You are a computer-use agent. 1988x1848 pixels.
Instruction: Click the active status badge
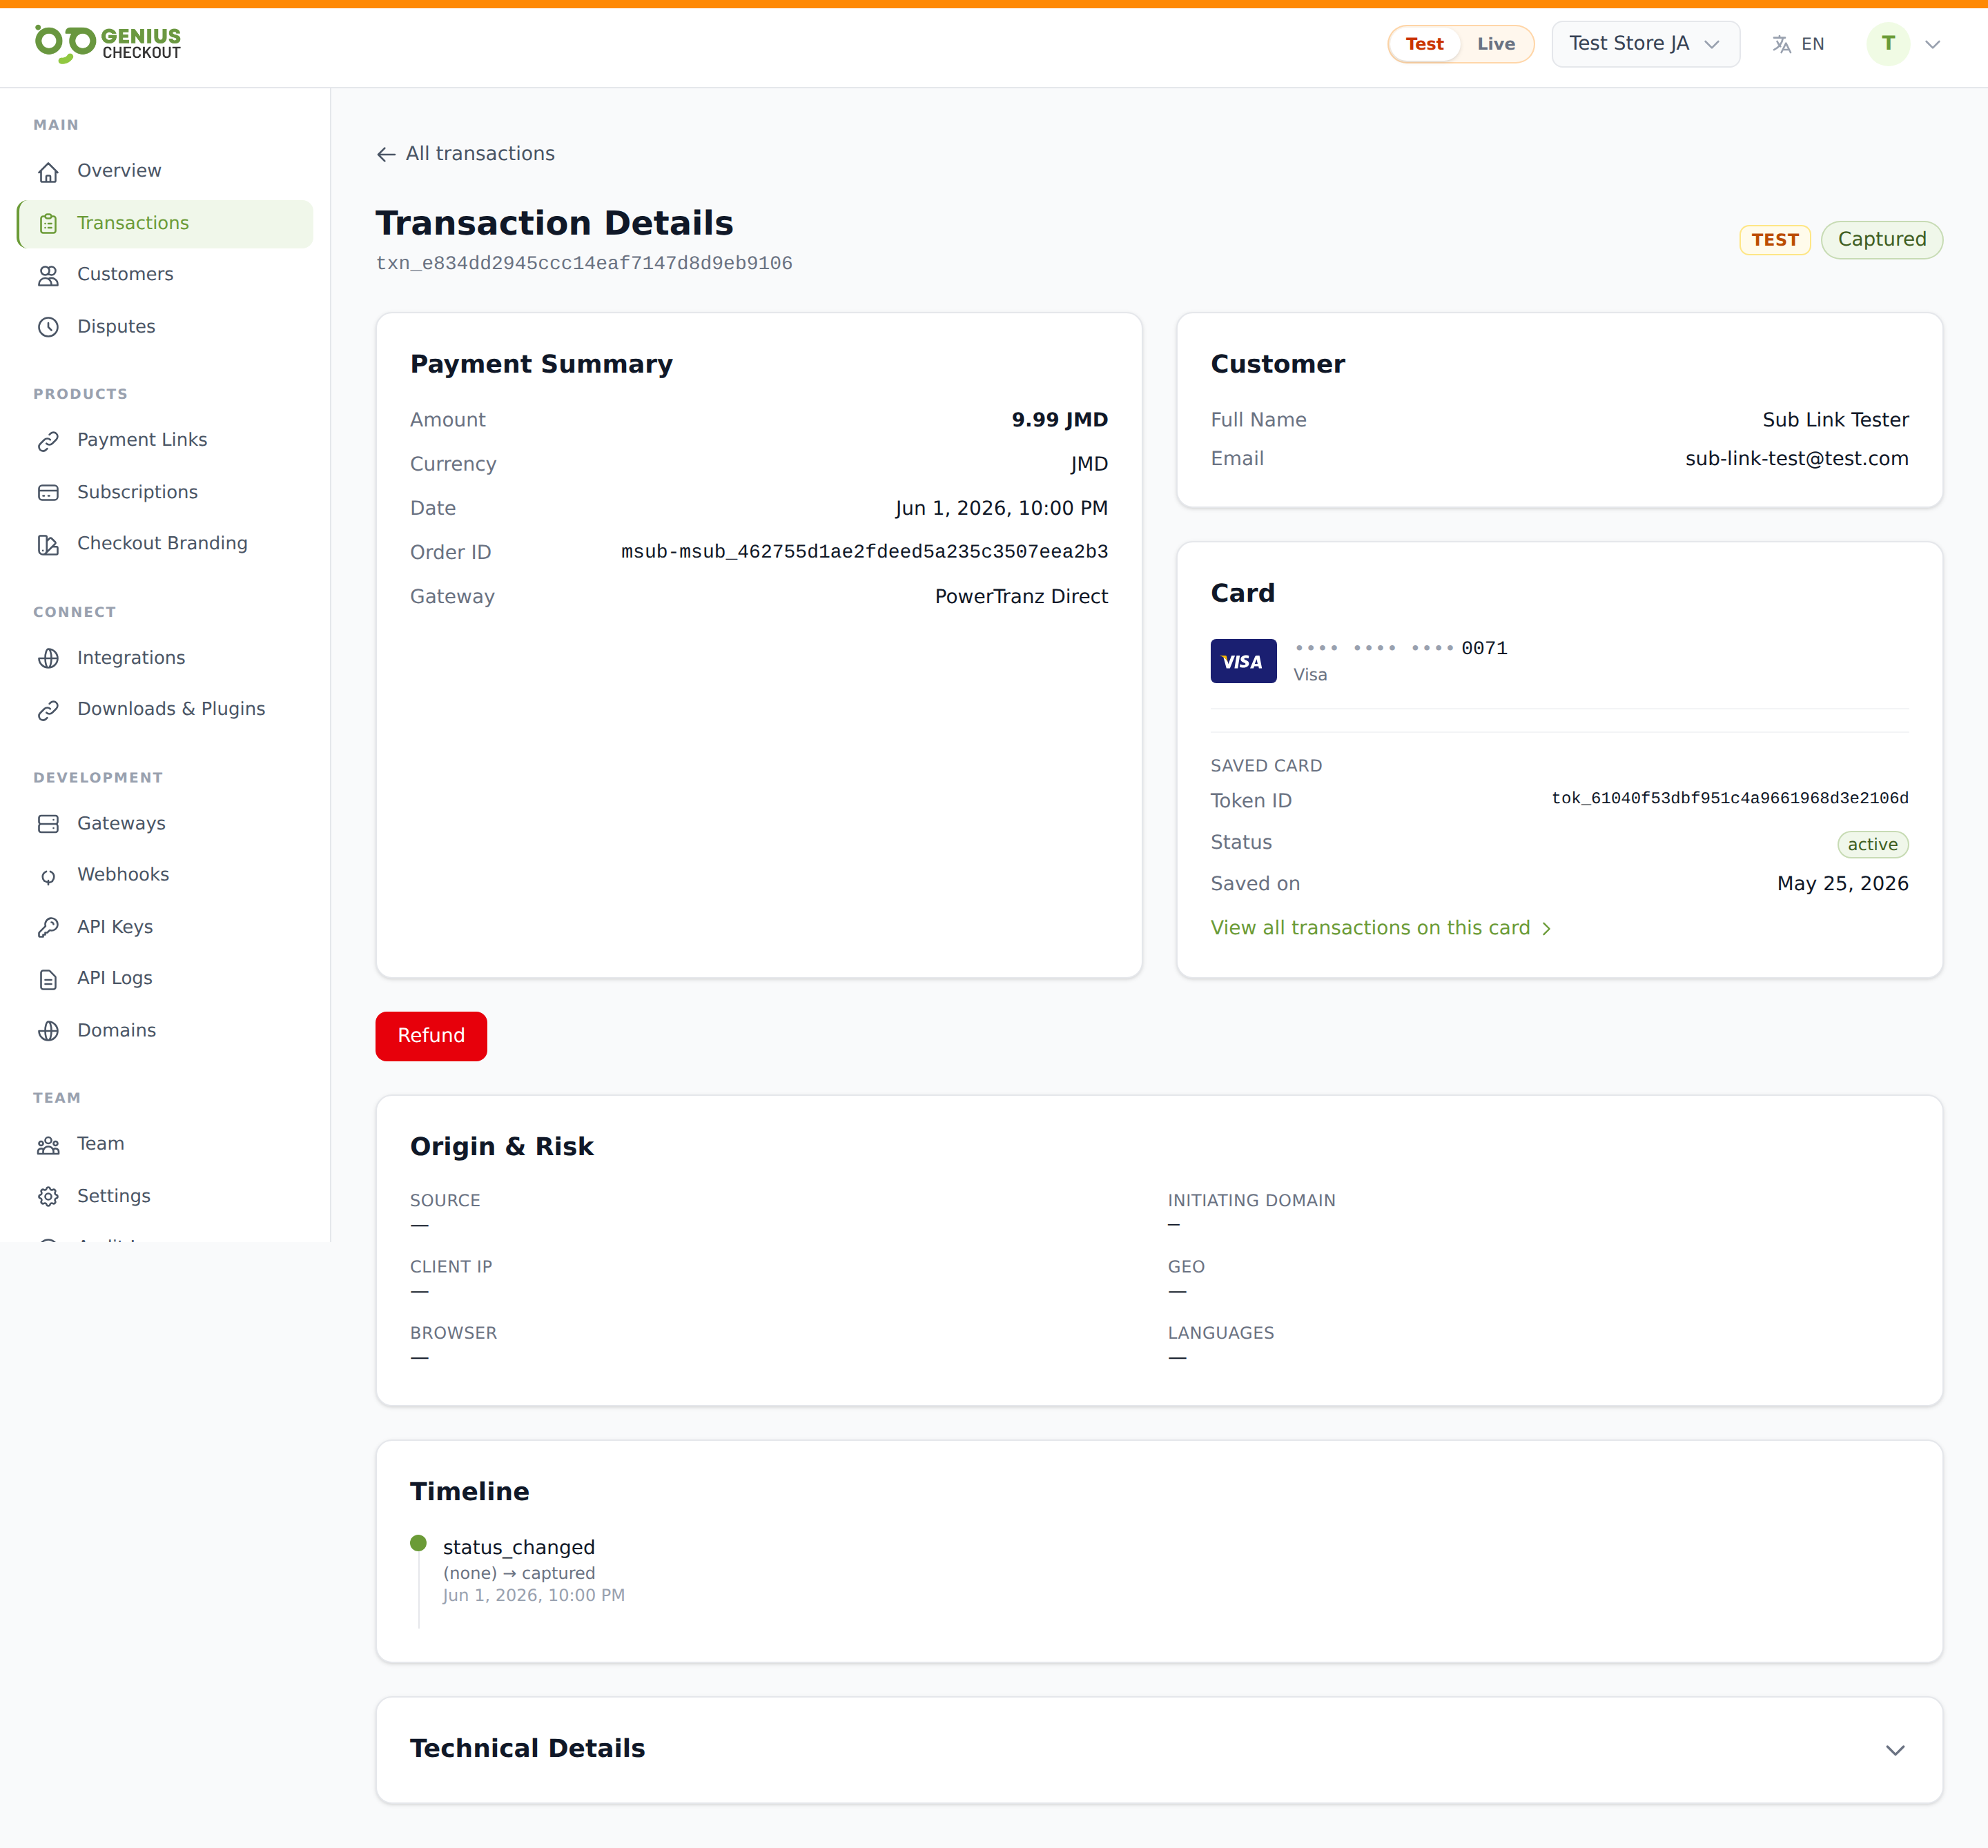click(1872, 845)
